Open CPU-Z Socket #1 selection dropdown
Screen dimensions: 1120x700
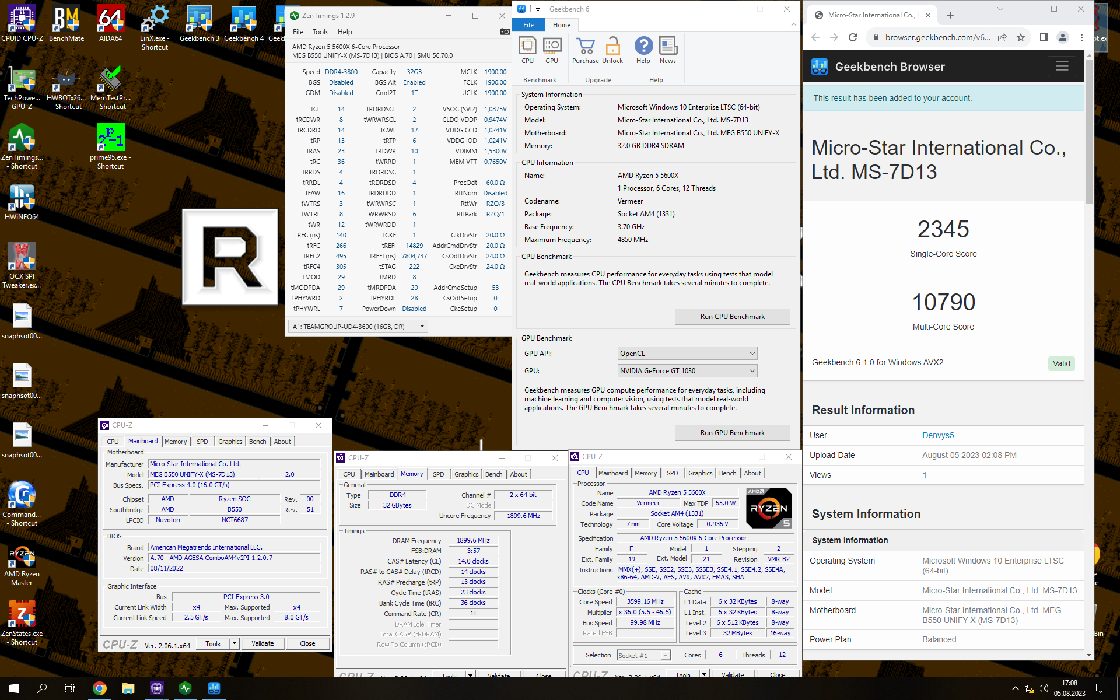coord(643,656)
